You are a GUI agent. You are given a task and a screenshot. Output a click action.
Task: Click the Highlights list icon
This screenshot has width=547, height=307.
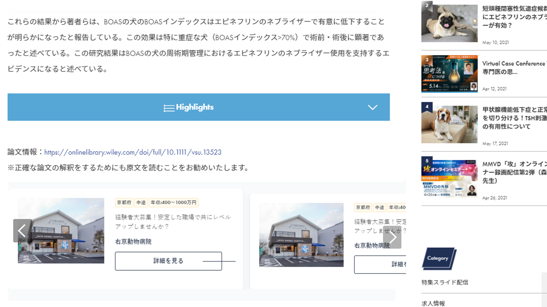coord(168,108)
